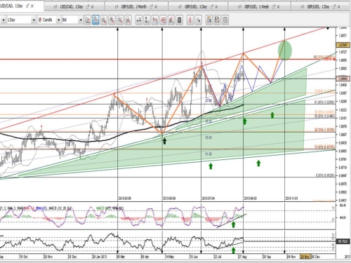The image size is (351, 263).
Task: Switch to GBP/USD, 1 Month tab
Action: pos(134,7)
